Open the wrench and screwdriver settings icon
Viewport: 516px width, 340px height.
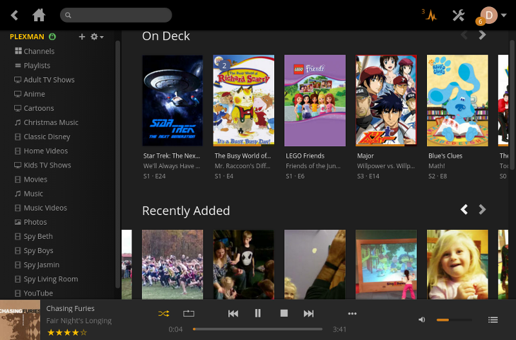coord(458,15)
